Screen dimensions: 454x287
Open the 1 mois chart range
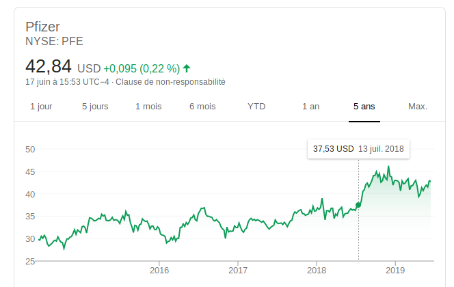pos(148,107)
